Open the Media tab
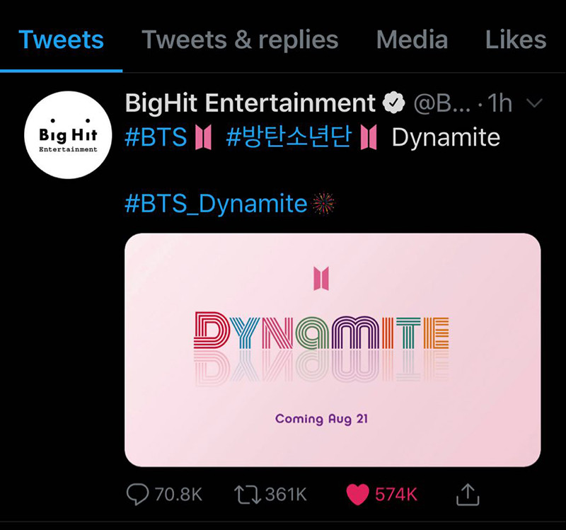The width and height of the screenshot is (566, 530). click(x=412, y=40)
